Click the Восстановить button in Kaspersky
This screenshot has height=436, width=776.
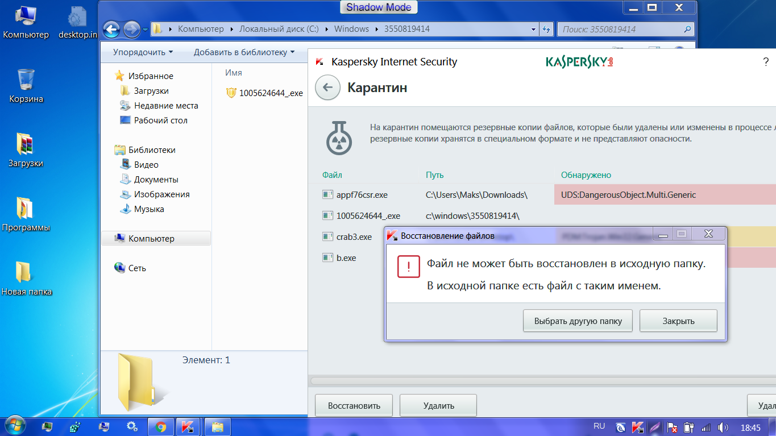[x=354, y=405]
